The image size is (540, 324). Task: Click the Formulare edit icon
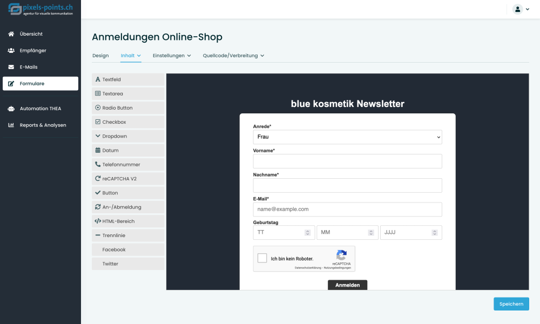[x=11, y=83]
